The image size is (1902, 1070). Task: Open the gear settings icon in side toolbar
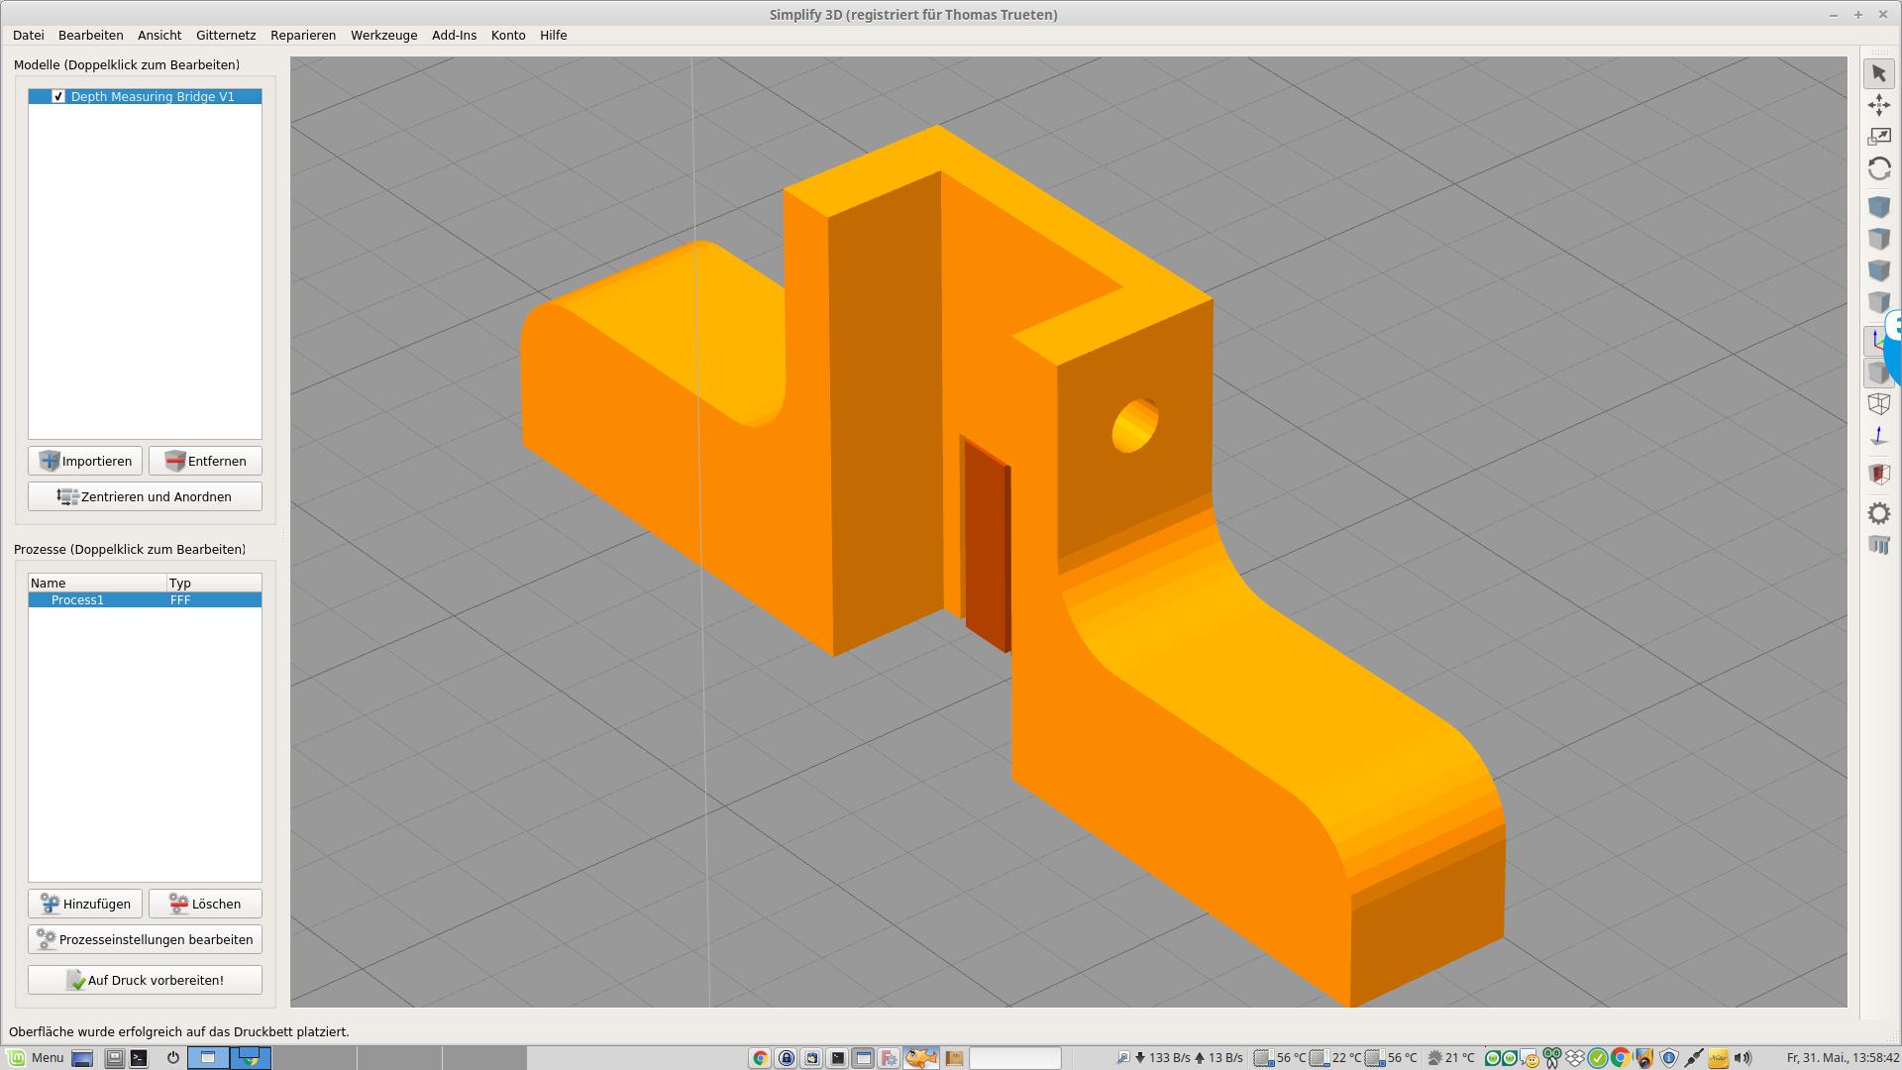coord(1878,513)
